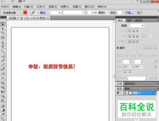Choose the round cap 端点 option
Image resolution: width=159 pixels, height=121 pixels.
coord(134,31)
